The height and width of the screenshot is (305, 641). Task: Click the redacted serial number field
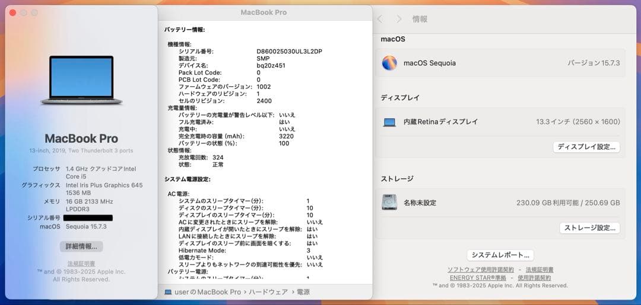(x=88, y=218)
